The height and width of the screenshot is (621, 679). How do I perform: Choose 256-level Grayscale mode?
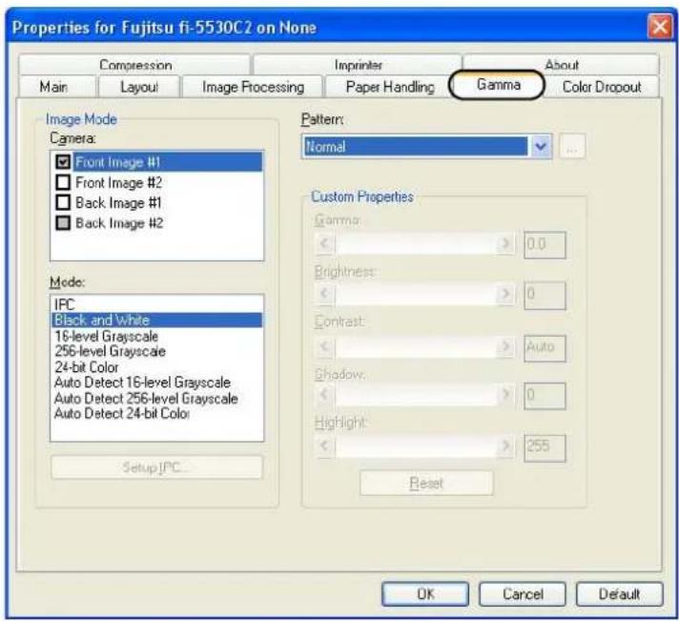click(x=156, y=351)
